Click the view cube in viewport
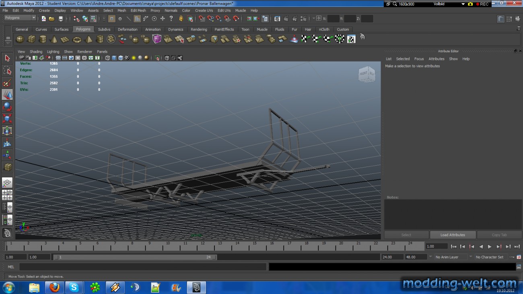Image resolution: width=523 pixels, height=294 pixels. pyautogui.click(x=367, y=74)
